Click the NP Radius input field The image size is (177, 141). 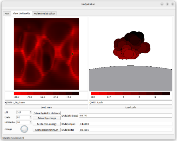coord(23,122)
